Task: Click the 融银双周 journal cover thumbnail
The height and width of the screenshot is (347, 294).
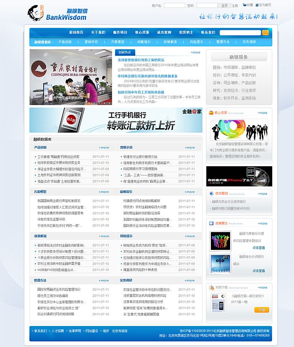Action: (x=218, y=303)
